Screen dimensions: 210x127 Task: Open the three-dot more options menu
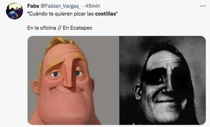pos(203,6)
